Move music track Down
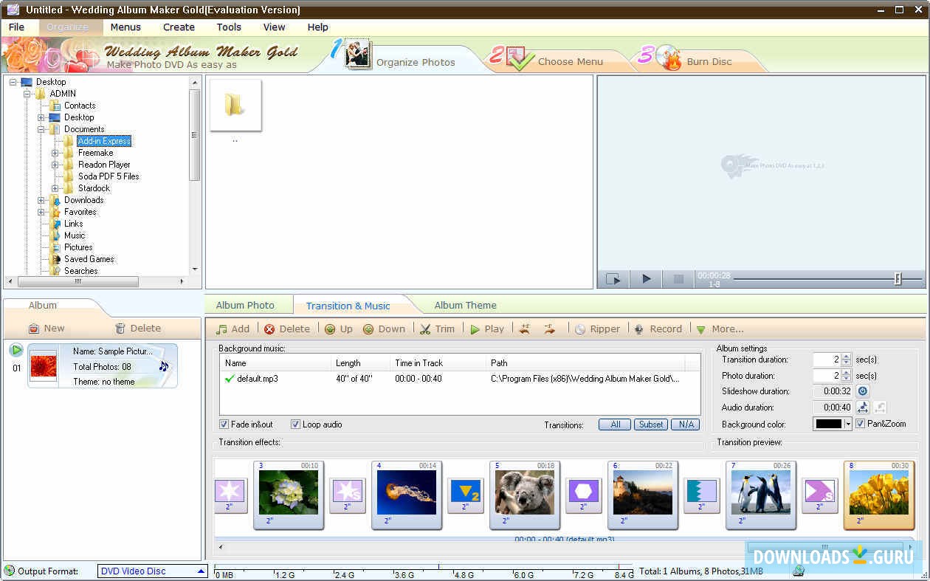This screenshot has height=581, width=930. (x=385, y=329)
